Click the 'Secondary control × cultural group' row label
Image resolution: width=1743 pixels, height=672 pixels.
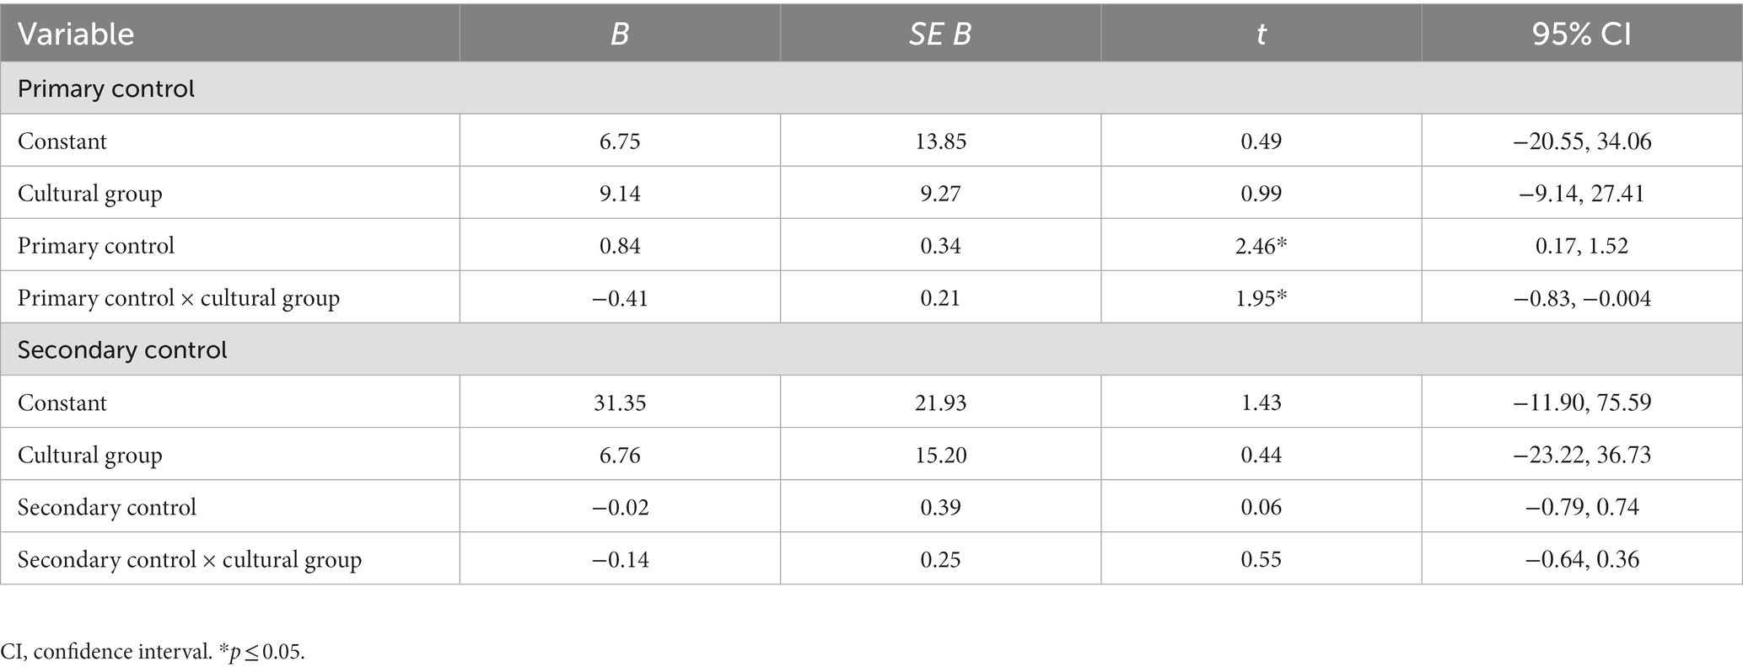190,559
